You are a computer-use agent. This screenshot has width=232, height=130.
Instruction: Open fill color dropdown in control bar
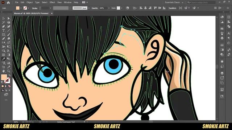click(21, 8)
